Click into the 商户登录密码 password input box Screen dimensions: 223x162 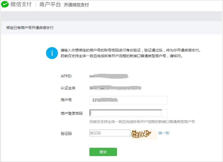click(x=126, y=113)
